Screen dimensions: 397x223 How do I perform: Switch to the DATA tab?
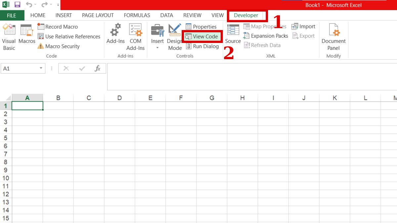pos(167,15)
